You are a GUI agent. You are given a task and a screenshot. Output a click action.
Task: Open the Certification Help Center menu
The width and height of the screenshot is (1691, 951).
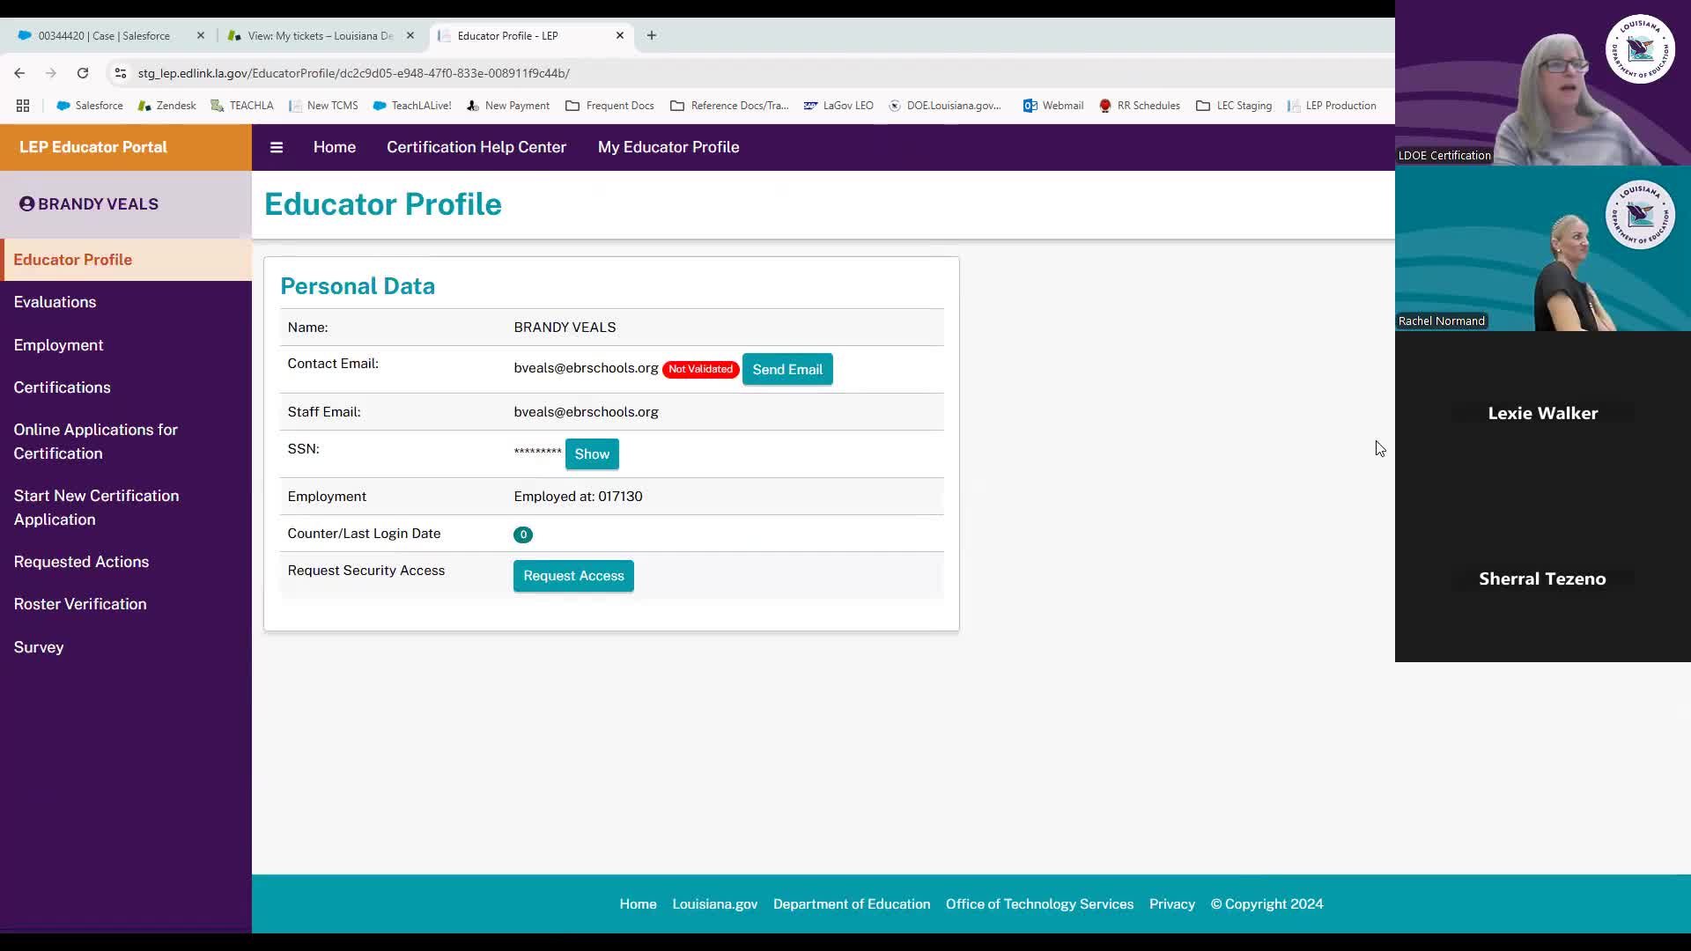(476, 147)
